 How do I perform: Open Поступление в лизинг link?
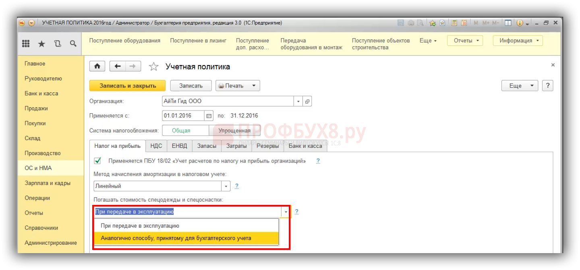198,41
